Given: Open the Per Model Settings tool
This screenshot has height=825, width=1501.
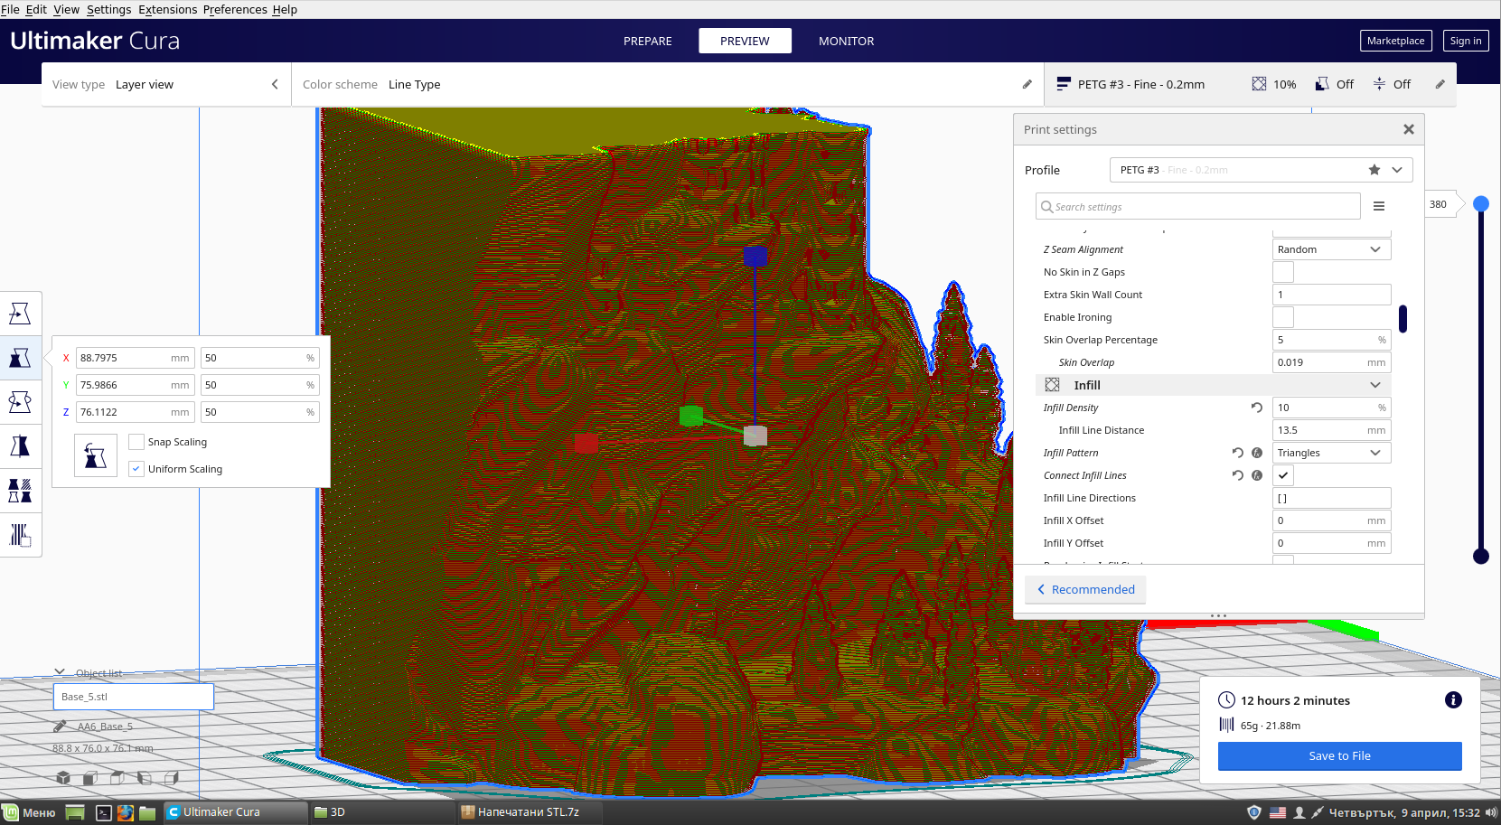Looking at the screenshot, I should (x=20, y=491).
